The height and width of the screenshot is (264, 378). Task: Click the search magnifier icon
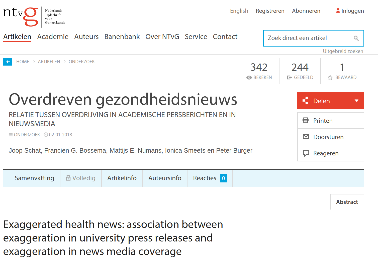(x=356, y=38)
